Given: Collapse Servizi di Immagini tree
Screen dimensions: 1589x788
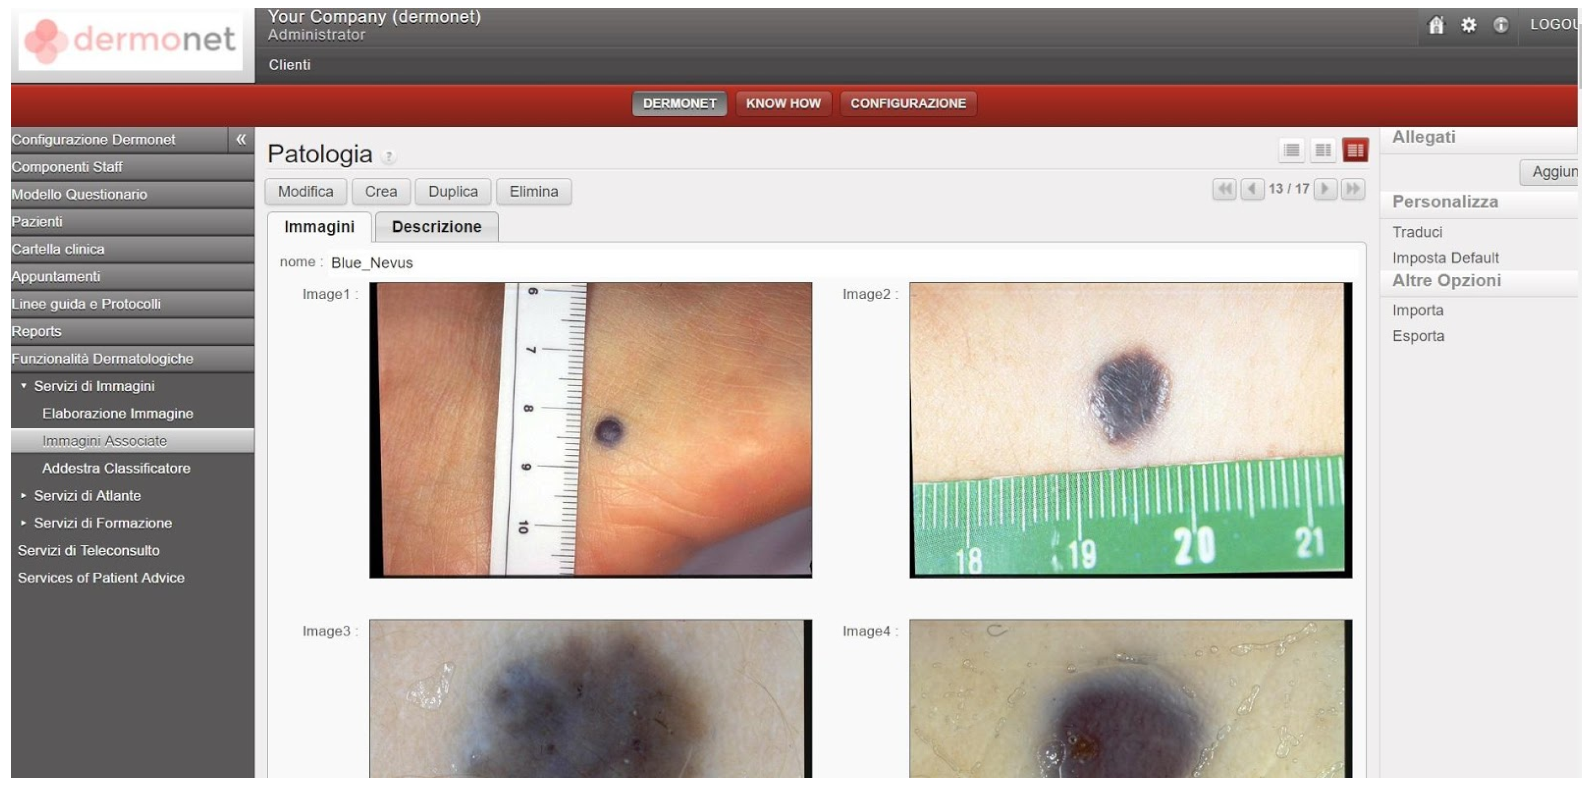Looking at the screenshot, I should pos(24,386).
